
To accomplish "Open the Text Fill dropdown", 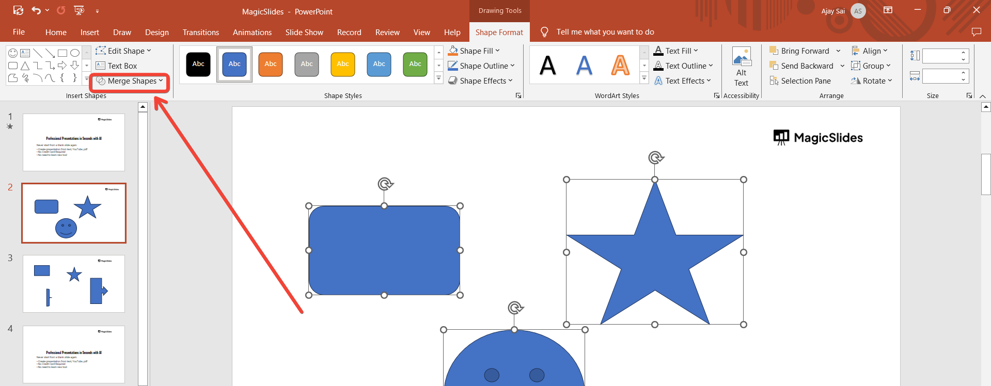I will (676, 51).
